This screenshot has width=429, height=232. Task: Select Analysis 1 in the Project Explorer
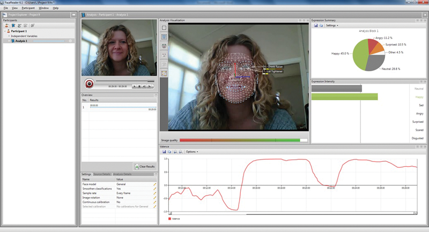coord(21,41)
